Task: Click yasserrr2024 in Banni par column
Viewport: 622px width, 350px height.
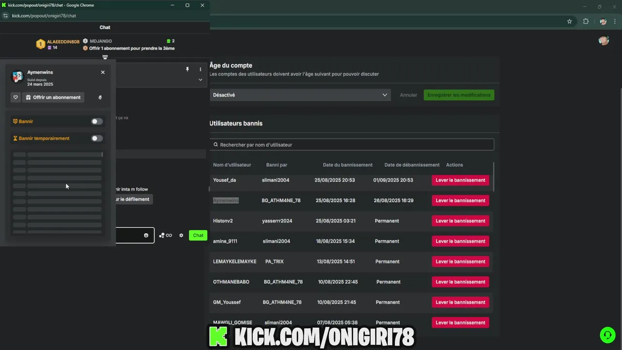Action: click(x=277, y=221)
